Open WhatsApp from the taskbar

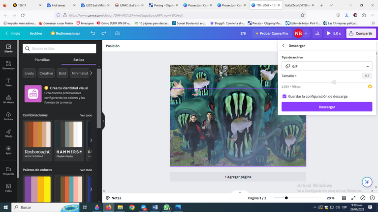click(166, 207)
